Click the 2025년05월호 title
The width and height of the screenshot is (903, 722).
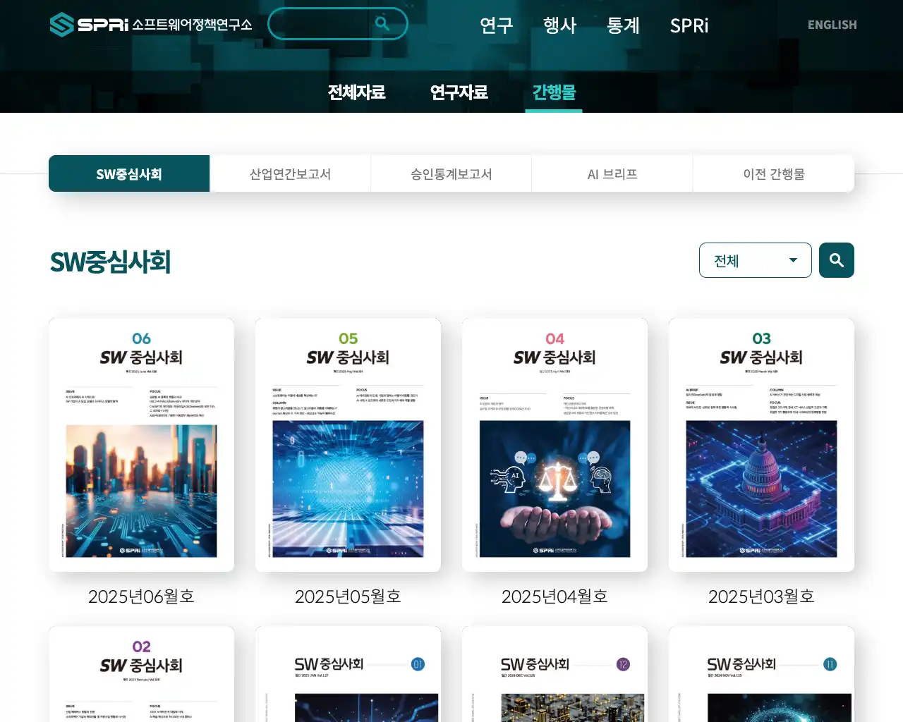(348, 596)
